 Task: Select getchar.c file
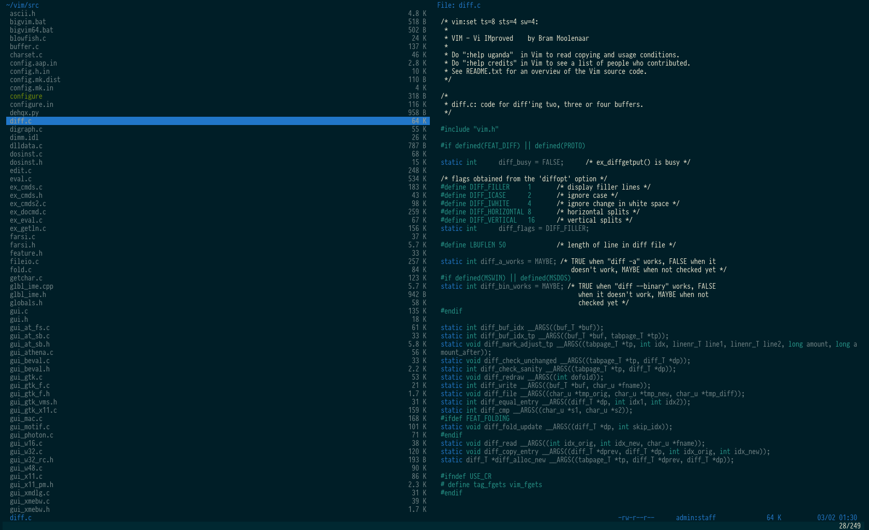click(x=218, y=278)
